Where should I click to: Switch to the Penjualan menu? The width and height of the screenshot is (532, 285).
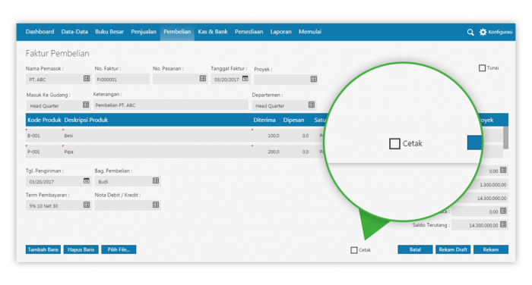144,32
